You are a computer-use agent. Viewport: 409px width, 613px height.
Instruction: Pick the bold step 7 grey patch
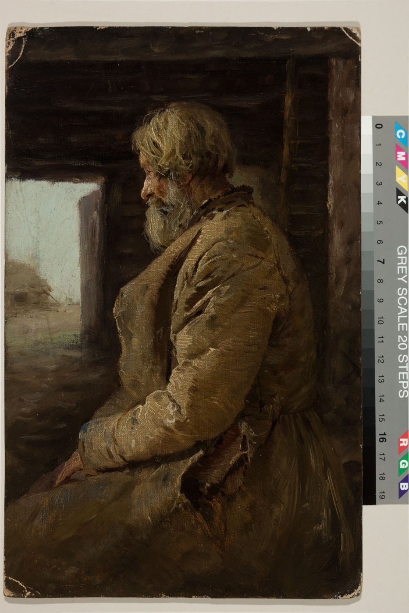tap(367, 261)
